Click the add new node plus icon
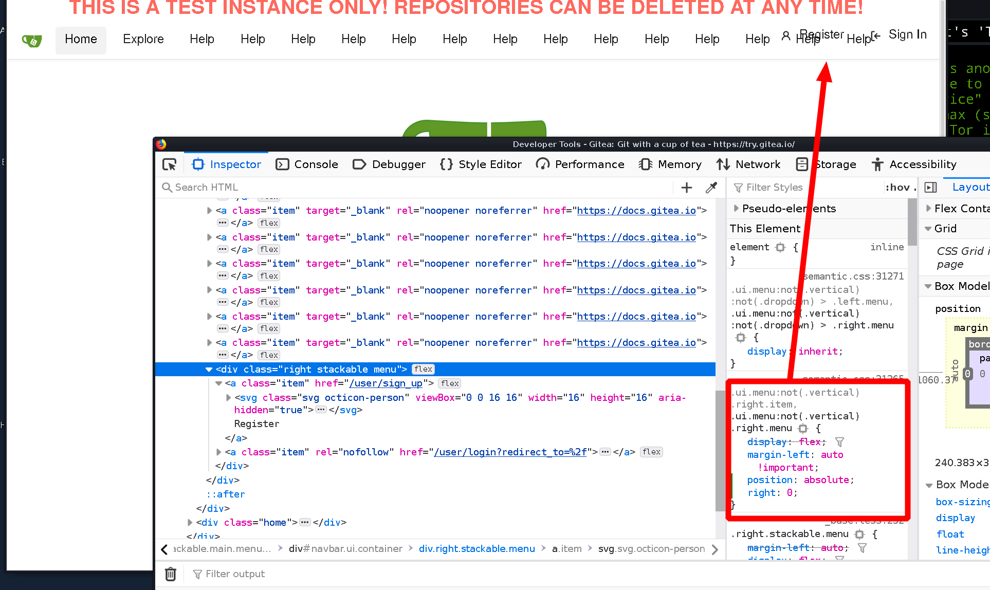Screen dimensions: 990x590 686,188
